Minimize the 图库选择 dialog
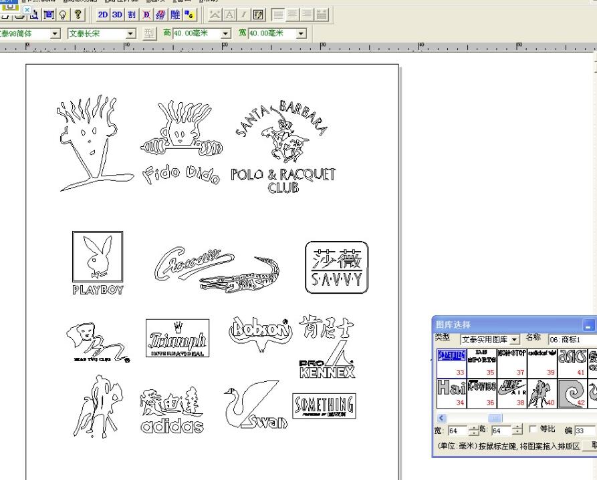 click(588, 325)
